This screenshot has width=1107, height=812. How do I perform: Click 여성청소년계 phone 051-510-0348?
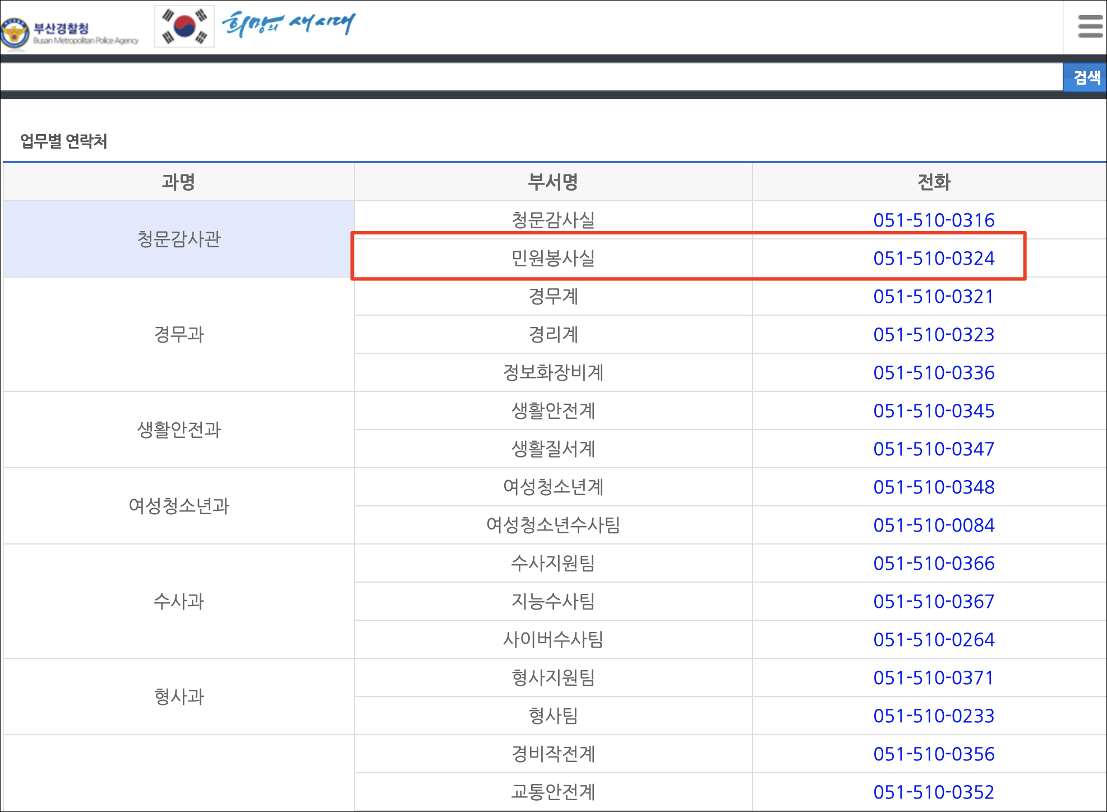click(x=933, y=487)
